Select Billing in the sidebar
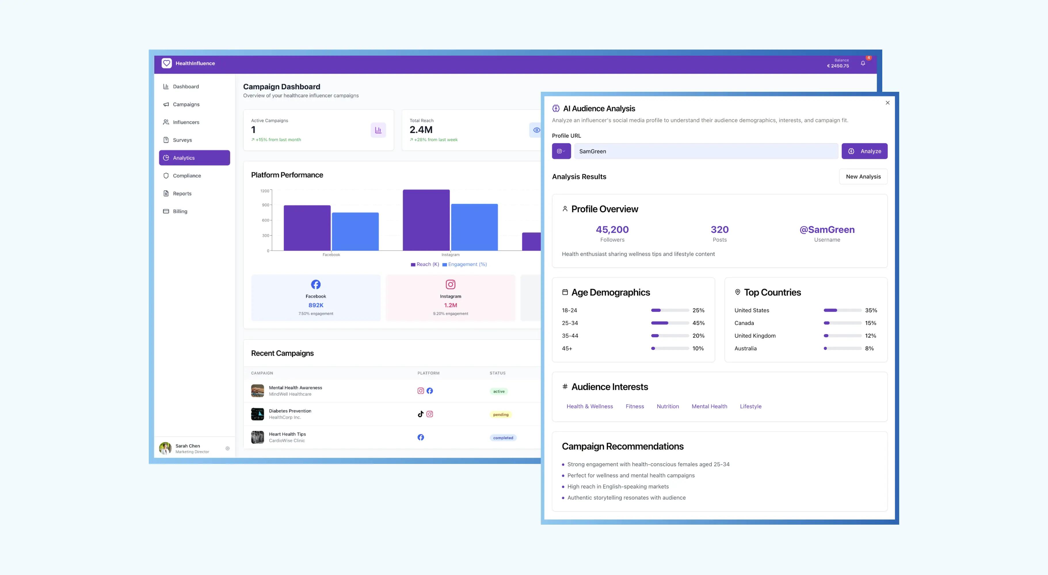 click(x=180, y=211)
